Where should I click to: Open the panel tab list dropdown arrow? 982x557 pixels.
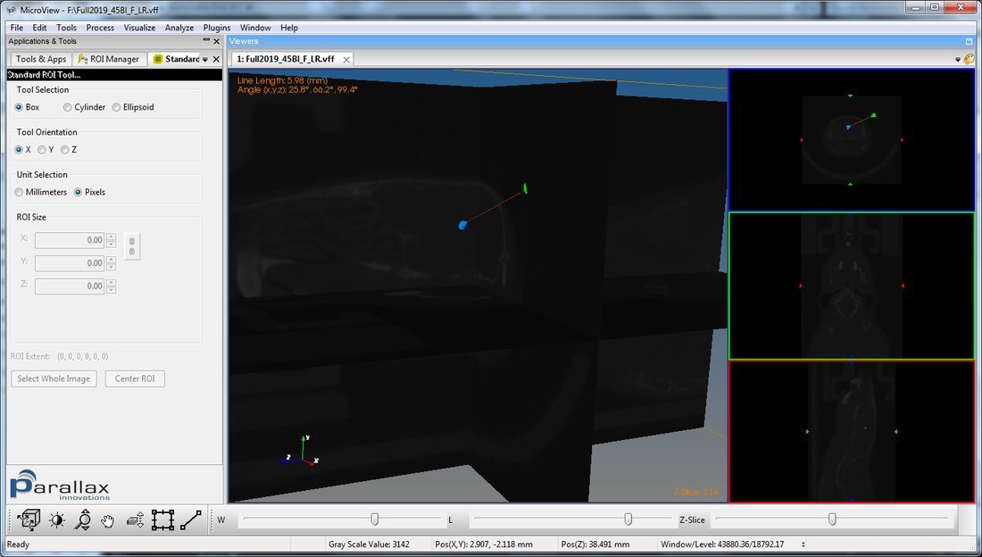tap(205, 59)
